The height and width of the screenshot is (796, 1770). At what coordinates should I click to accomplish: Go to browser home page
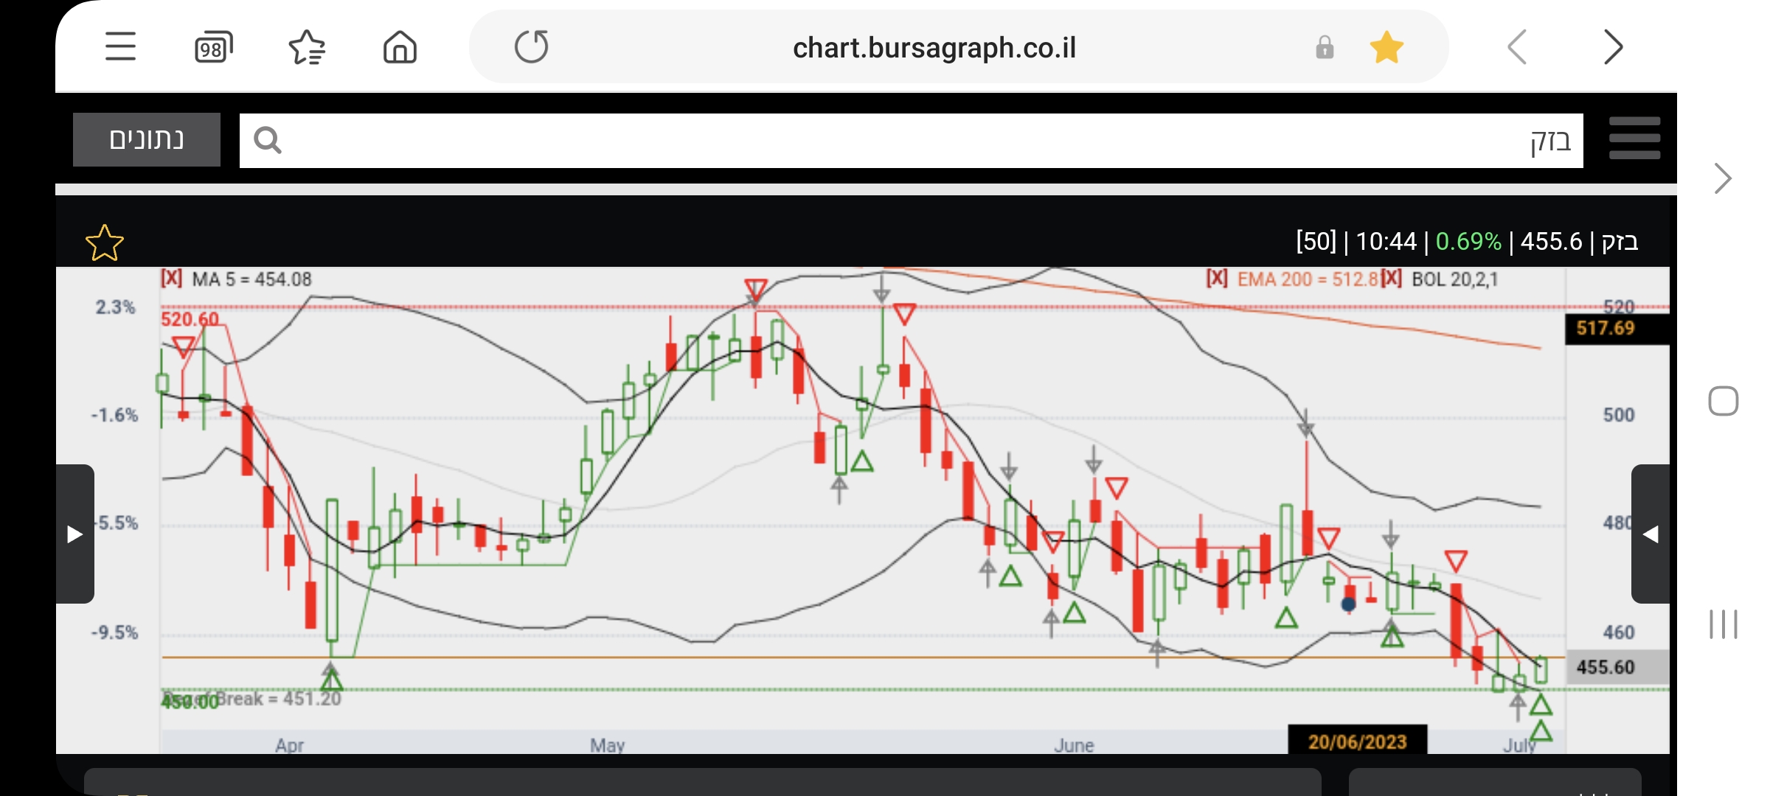coord(400,48)
